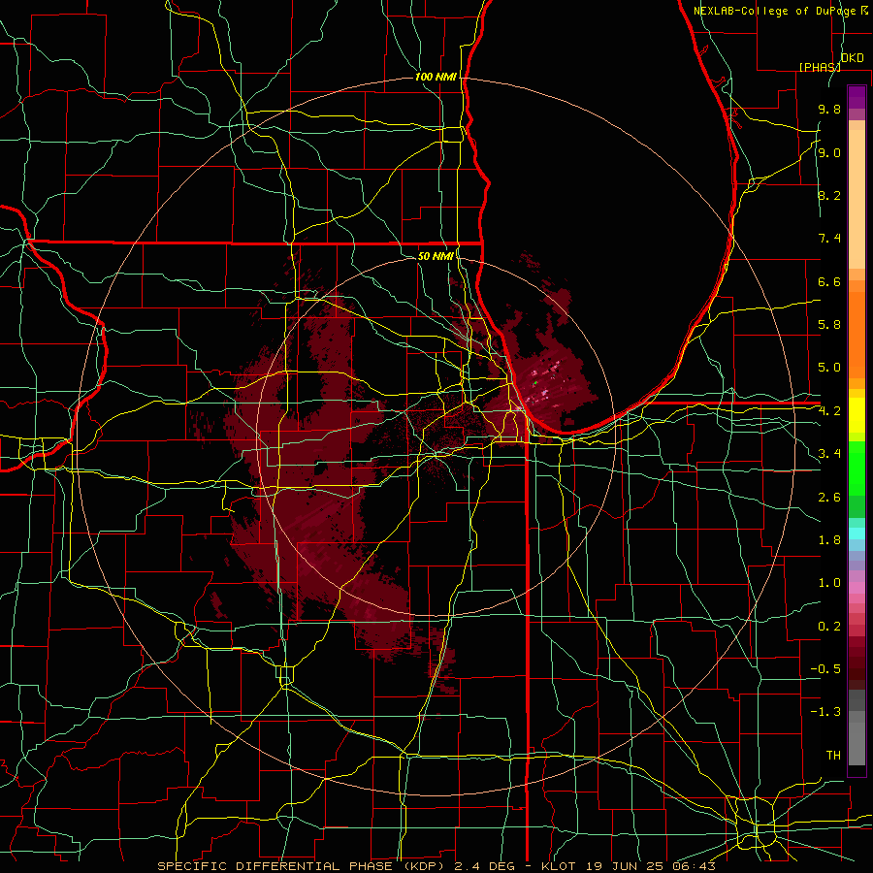
Task: Click the 1.8 scale value
Action: point(829,540)
